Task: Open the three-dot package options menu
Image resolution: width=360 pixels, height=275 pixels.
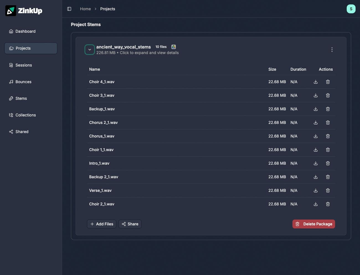Action: [x=332, y=50]
